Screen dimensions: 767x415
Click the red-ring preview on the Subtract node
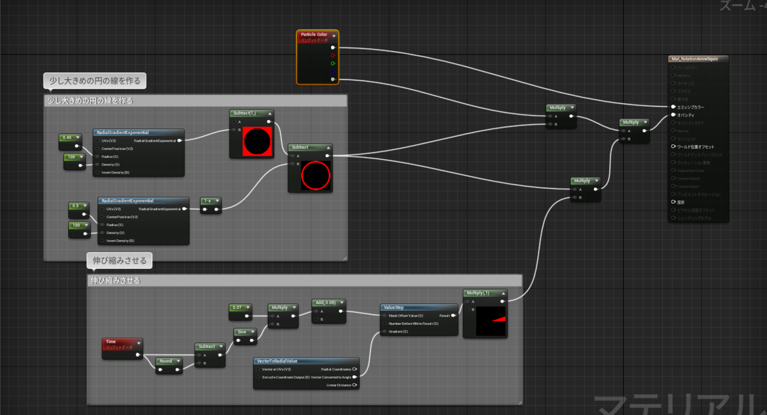[x=316, y=175]
